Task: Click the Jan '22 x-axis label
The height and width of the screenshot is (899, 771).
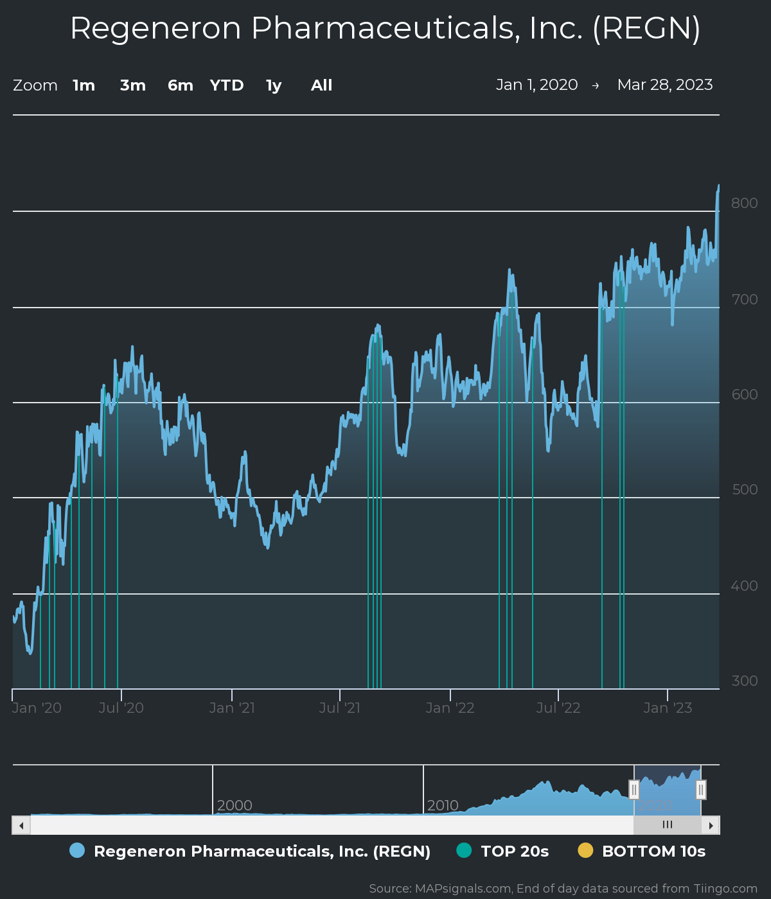Action: [450, 708]
